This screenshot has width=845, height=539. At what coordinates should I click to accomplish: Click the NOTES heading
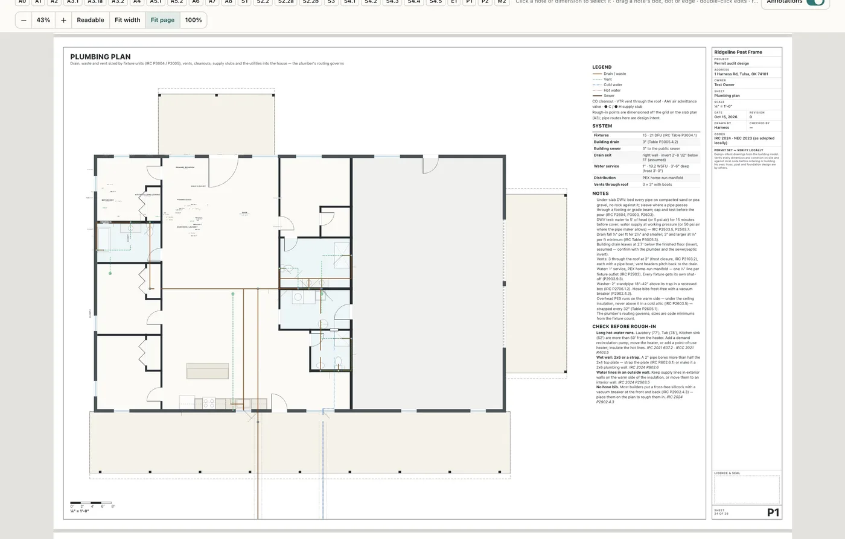601,194
